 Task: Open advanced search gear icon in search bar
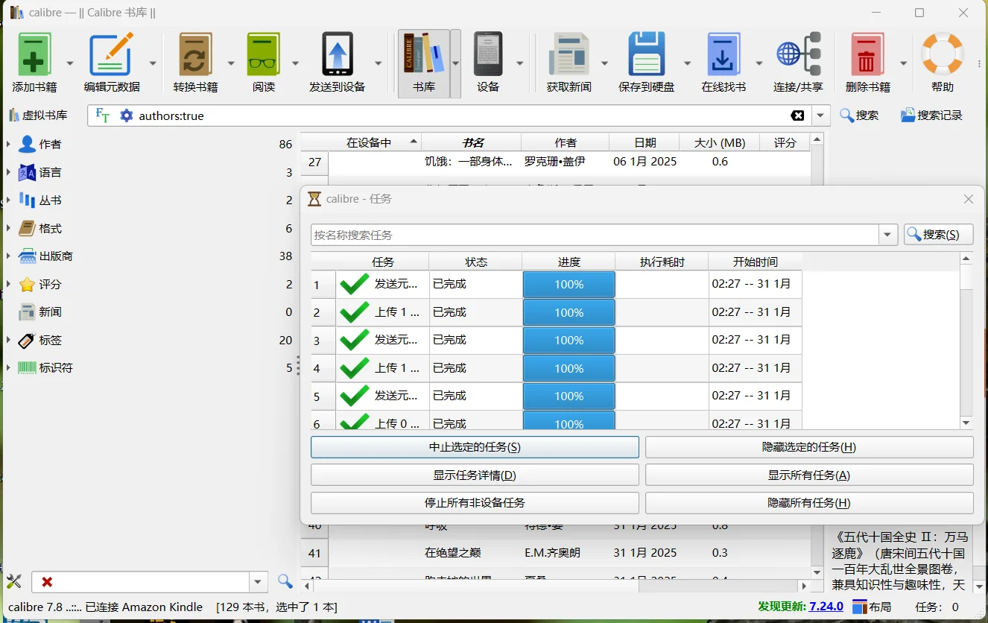[x=127, y=116]
